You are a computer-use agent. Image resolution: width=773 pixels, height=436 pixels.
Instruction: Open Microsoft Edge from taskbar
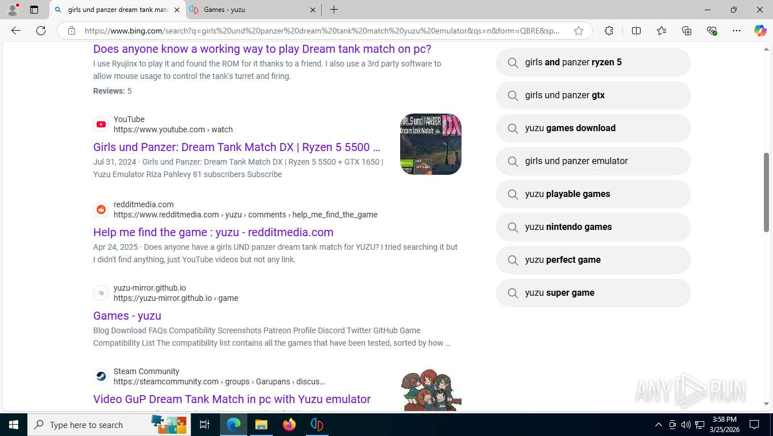click(x=233, y=425)
